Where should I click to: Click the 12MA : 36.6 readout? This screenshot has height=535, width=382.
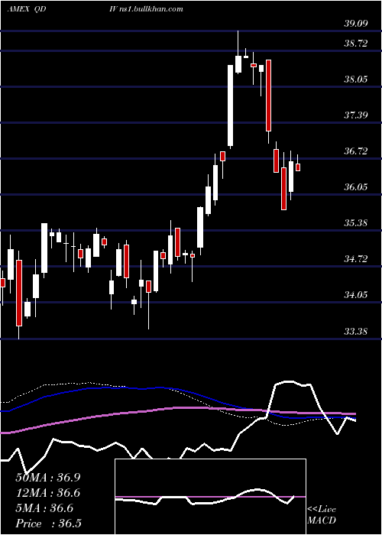coord(48,493)
